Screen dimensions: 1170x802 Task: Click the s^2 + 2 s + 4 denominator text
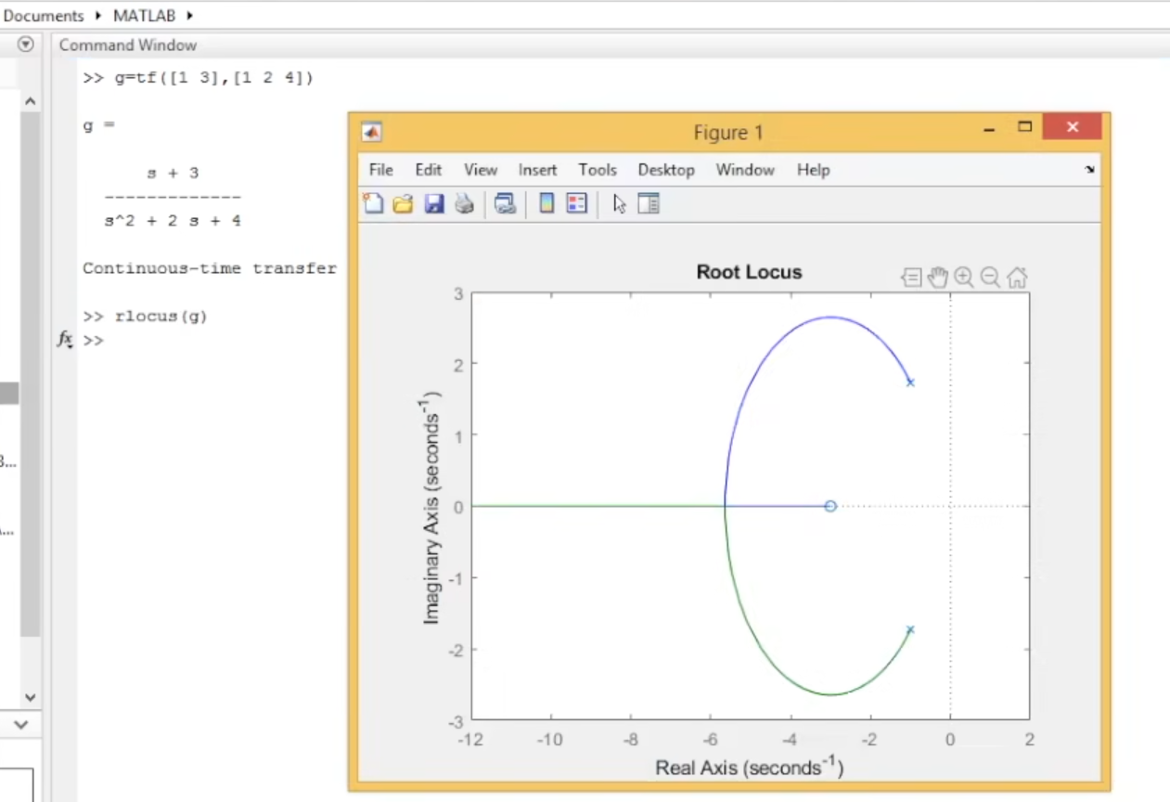pos(173,221)
